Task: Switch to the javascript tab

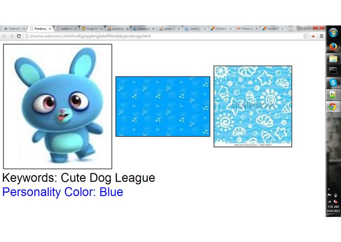Action: point(118,28)
